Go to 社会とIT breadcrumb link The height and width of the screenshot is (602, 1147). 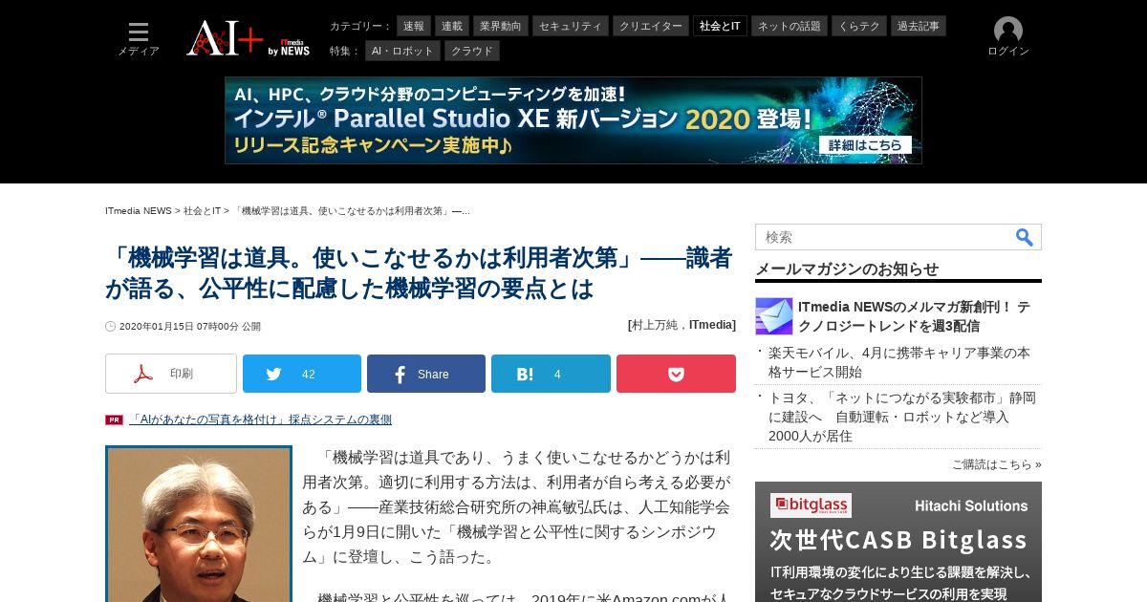(x=202, y=210)
